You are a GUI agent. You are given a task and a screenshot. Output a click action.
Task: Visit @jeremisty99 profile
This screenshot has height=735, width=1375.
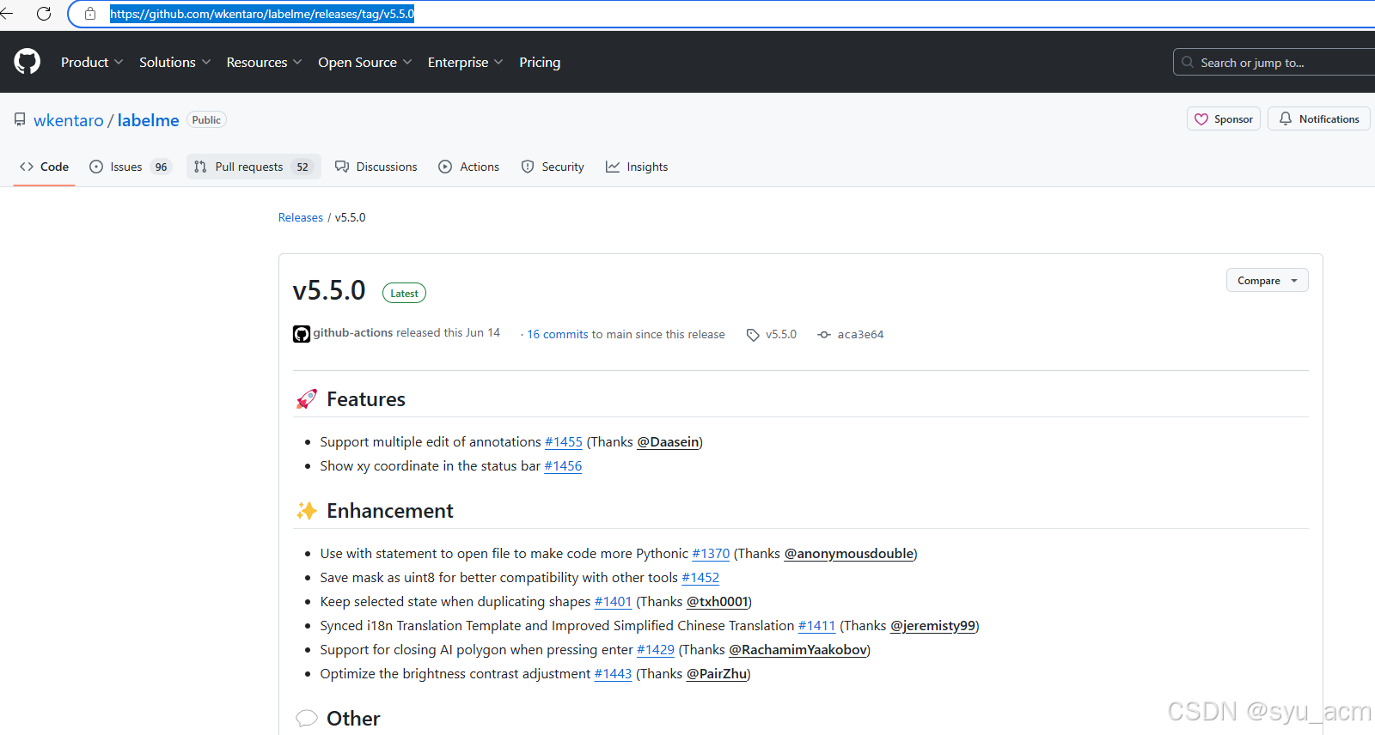click(x=933, y=625)
